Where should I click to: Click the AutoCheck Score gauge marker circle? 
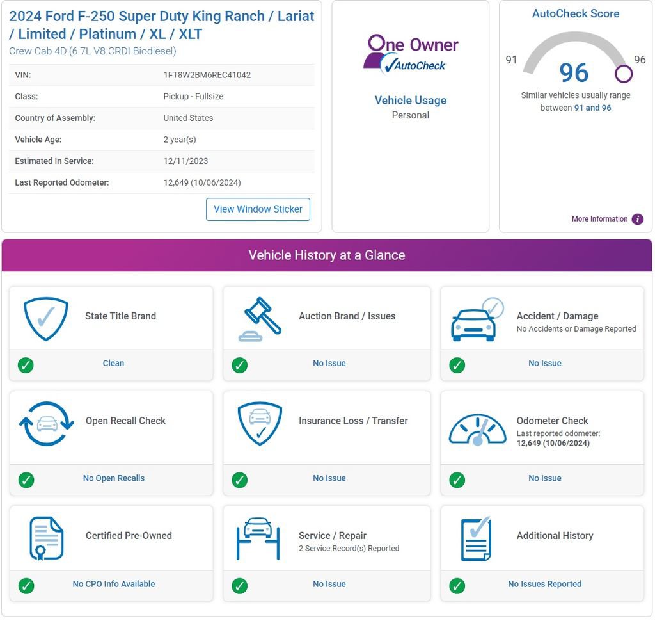point(623,74)
